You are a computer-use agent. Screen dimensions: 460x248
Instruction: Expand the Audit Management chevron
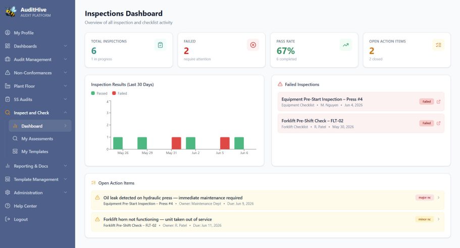tap(66, 59)
